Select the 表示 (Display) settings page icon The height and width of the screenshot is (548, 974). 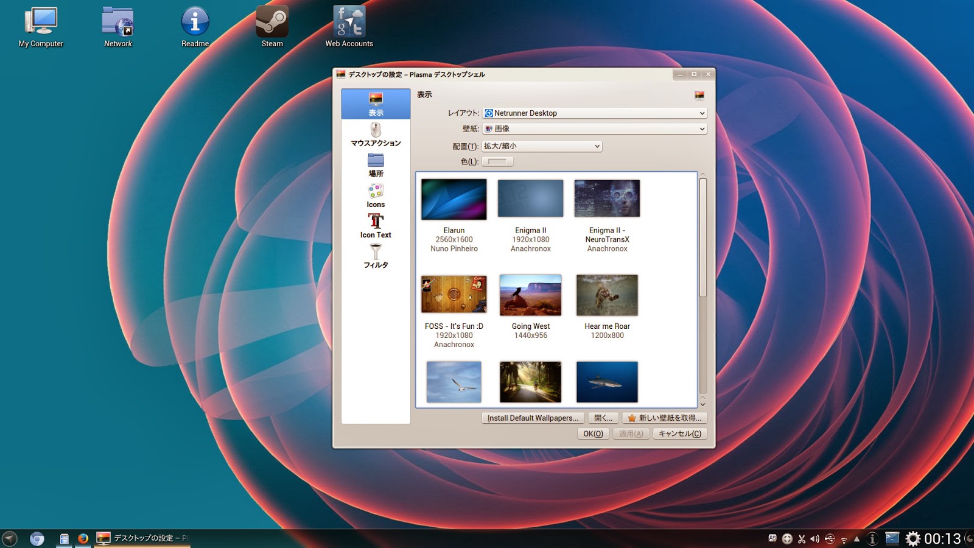pyautogui.click(x=376, y=102)
